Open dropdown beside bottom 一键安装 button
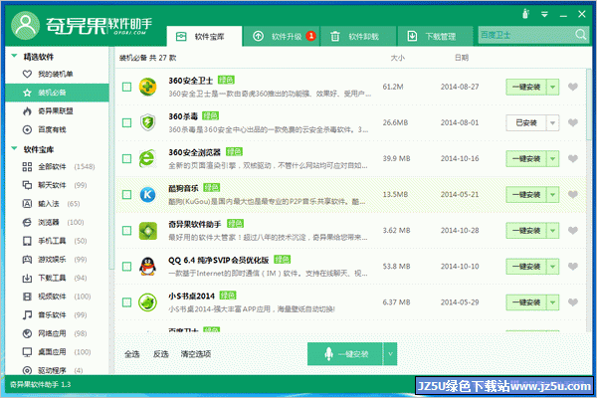 (390, 354)
